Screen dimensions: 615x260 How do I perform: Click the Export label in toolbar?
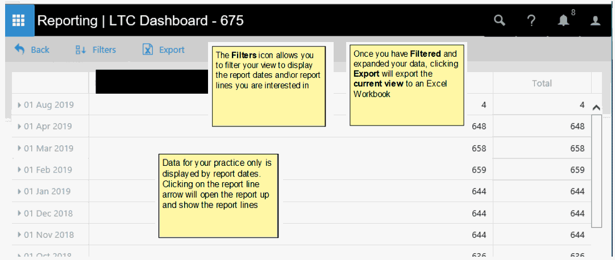172,50
